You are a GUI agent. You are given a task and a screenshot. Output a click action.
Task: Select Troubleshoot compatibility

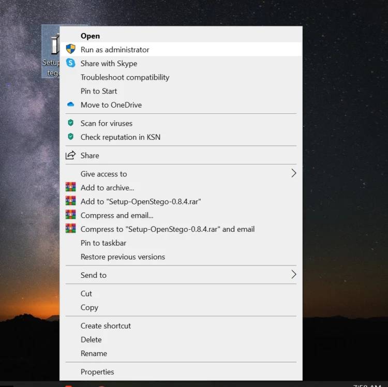(125, 77)
